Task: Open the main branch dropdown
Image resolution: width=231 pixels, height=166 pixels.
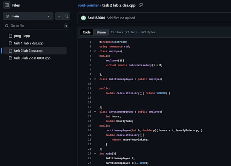Action: click(x=28, y=16)
